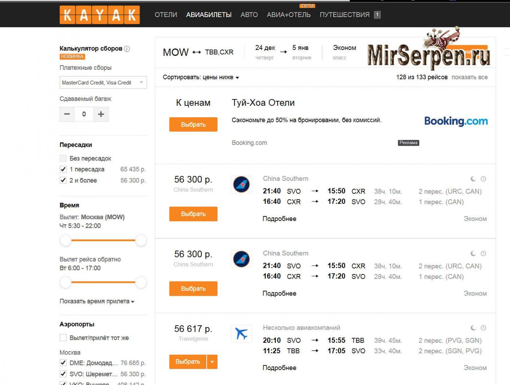Expand Показать время прилета
The height and width of the screenshot is (385, 510).
(97, 301)
